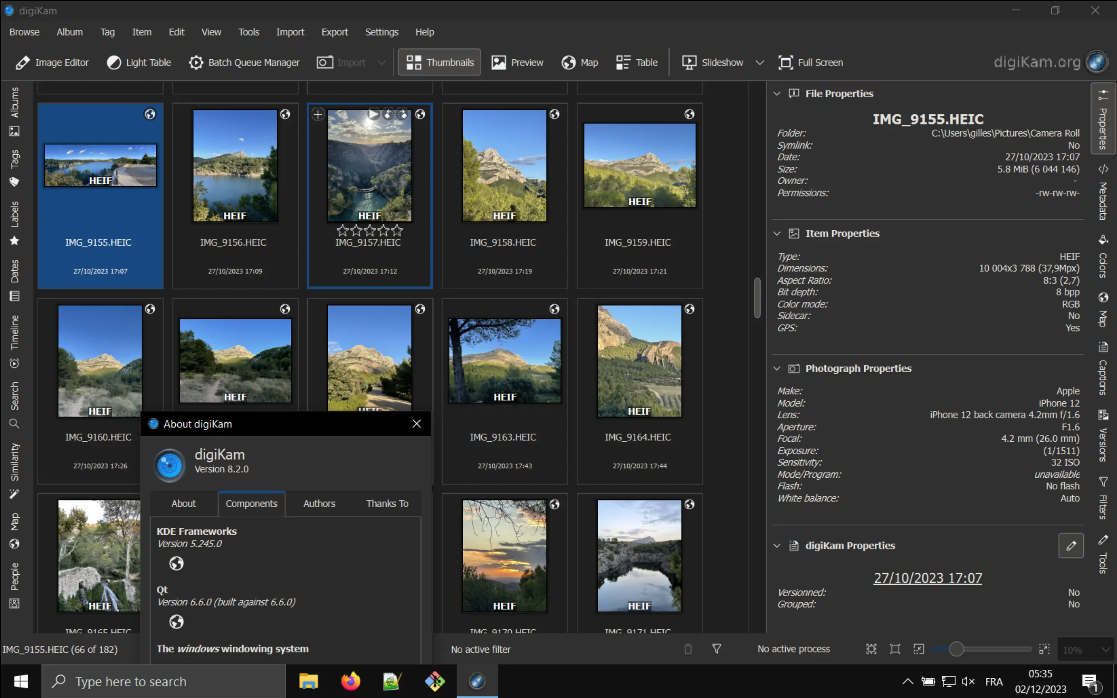Select the IMG_9163.HEIC thumbnail
The image size is (1117, 698).
click(x=505, y=361)
